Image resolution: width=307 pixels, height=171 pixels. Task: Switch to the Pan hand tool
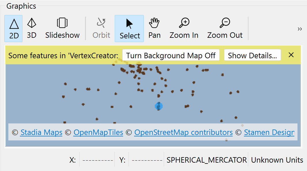pos(154,28)
